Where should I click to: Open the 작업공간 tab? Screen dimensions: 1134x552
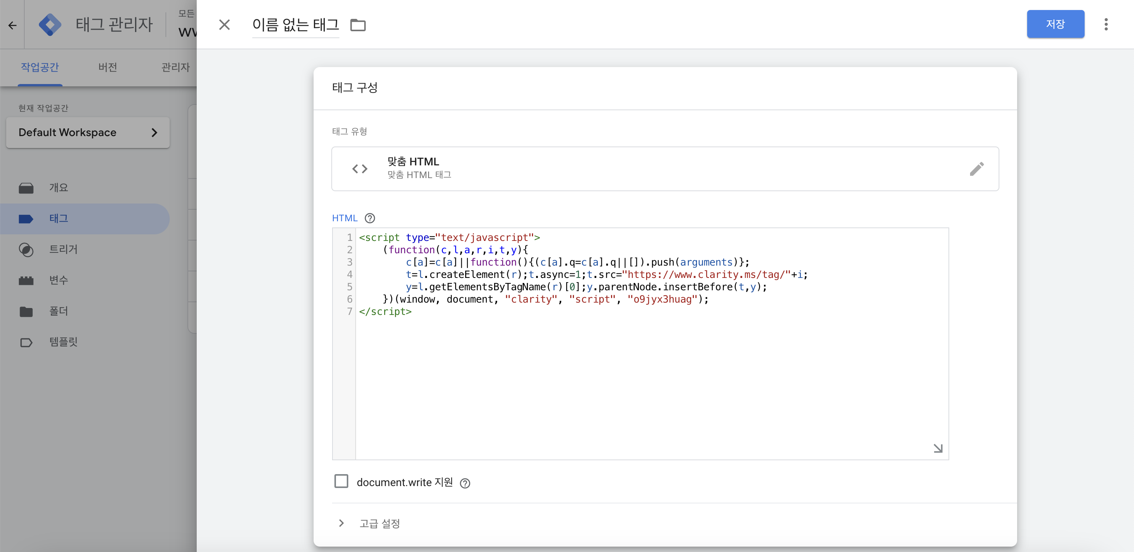40,67
